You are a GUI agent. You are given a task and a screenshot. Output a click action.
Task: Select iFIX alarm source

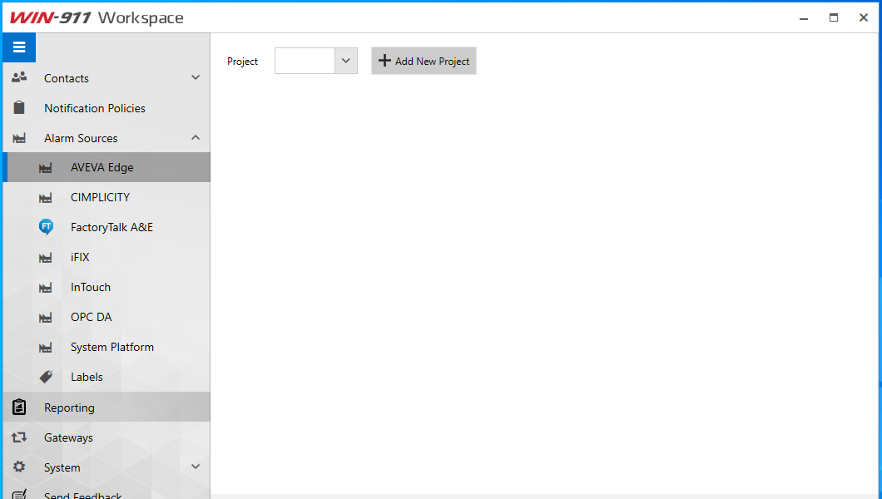(x=107, y=257)
